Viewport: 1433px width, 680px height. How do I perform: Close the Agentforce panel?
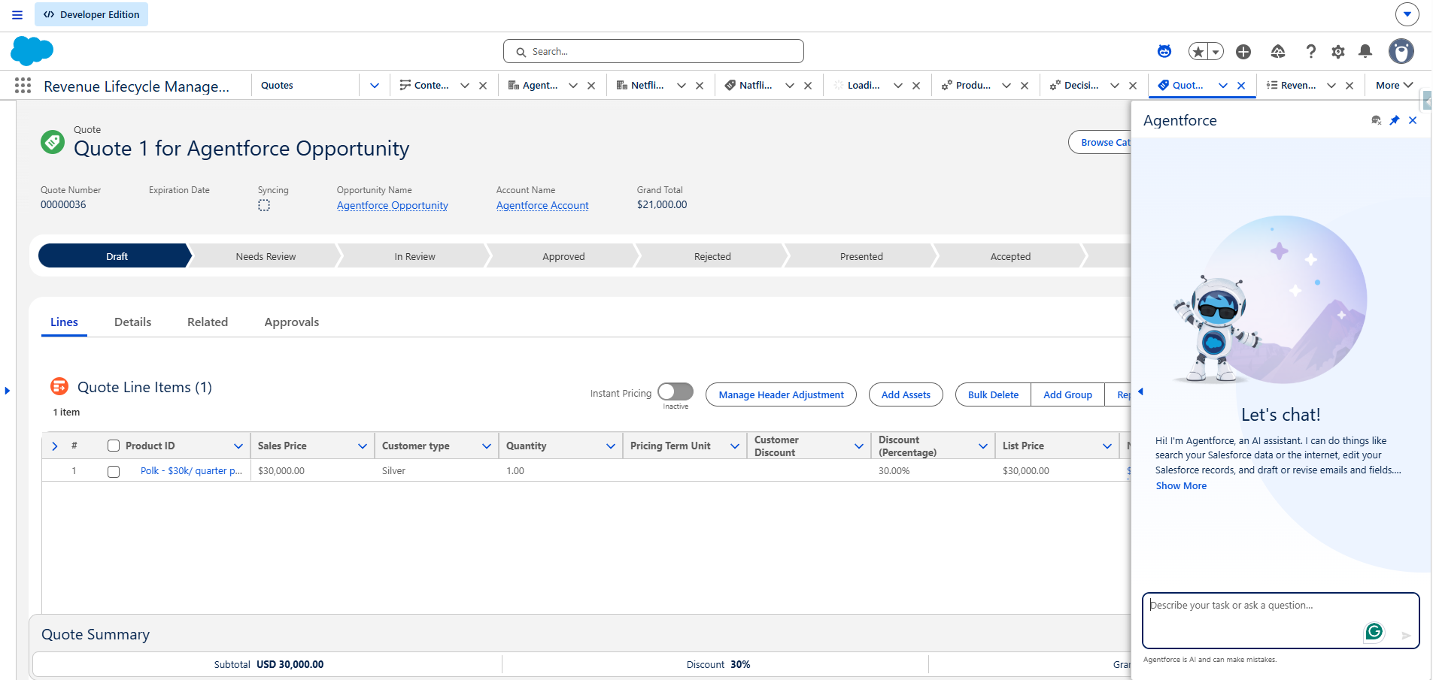pos(1413,120)
